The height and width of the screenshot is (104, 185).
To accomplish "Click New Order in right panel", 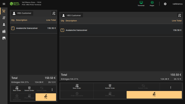I will coord(77,87).
